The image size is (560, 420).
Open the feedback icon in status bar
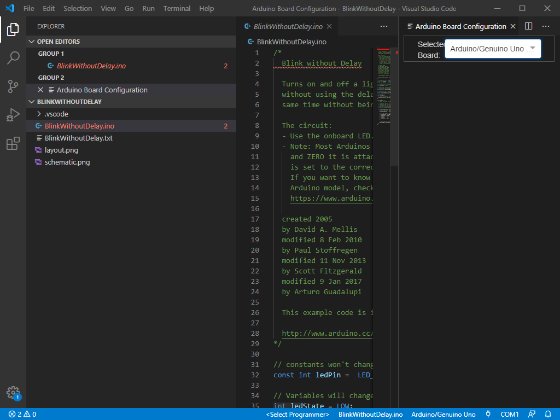[x=532, y=415]
